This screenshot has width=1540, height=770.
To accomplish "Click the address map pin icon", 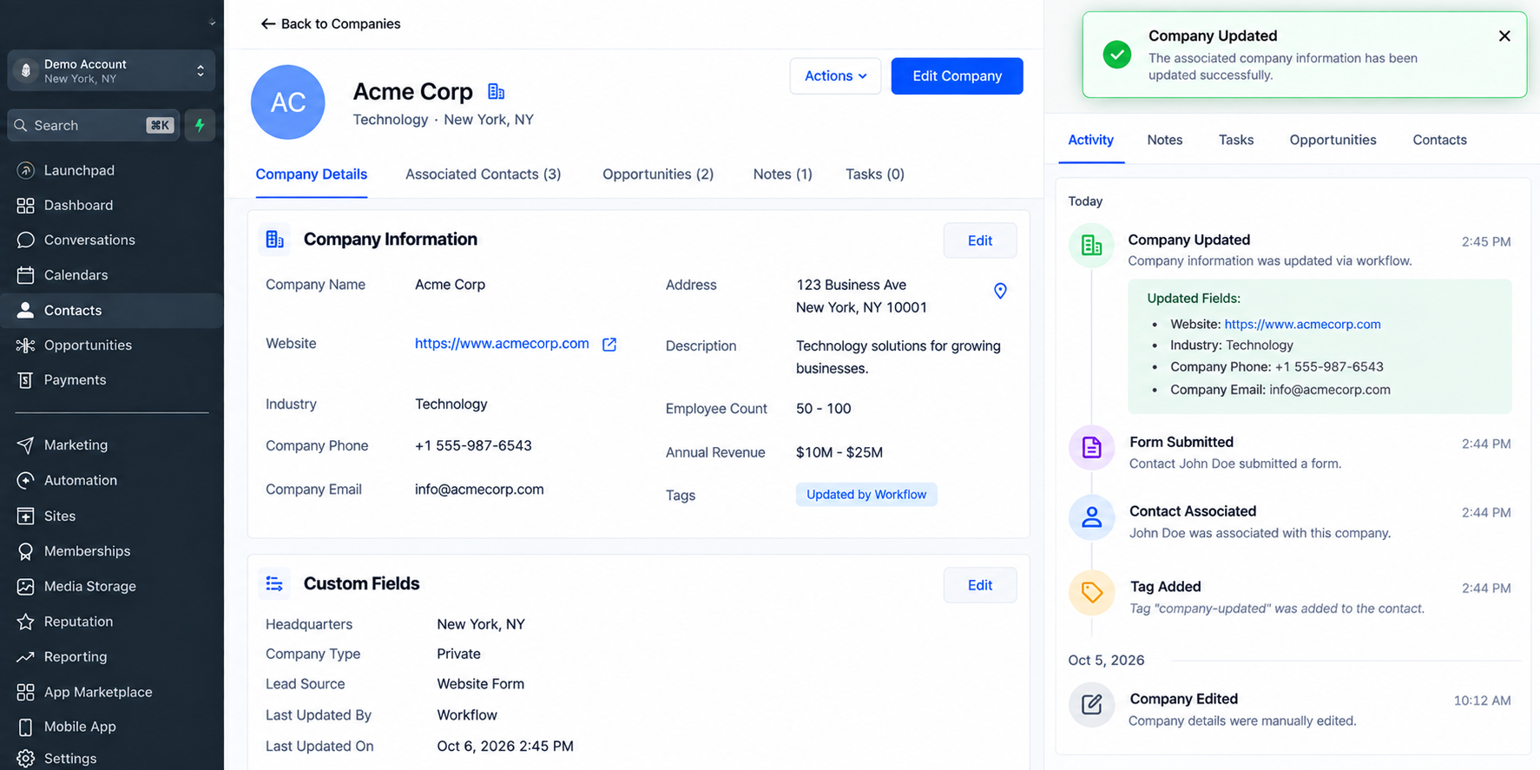I will tap(1000, 291).
